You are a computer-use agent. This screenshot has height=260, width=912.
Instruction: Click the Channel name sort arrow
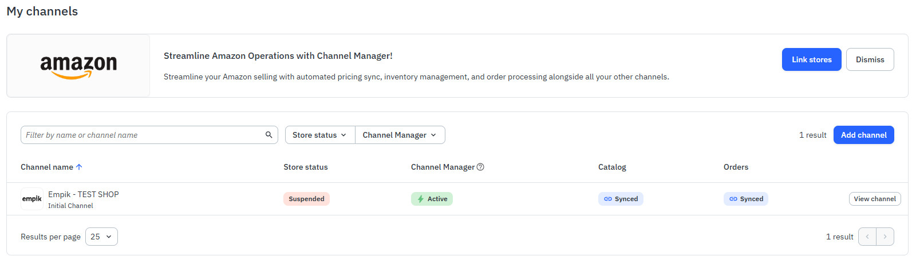pos(79,167)
